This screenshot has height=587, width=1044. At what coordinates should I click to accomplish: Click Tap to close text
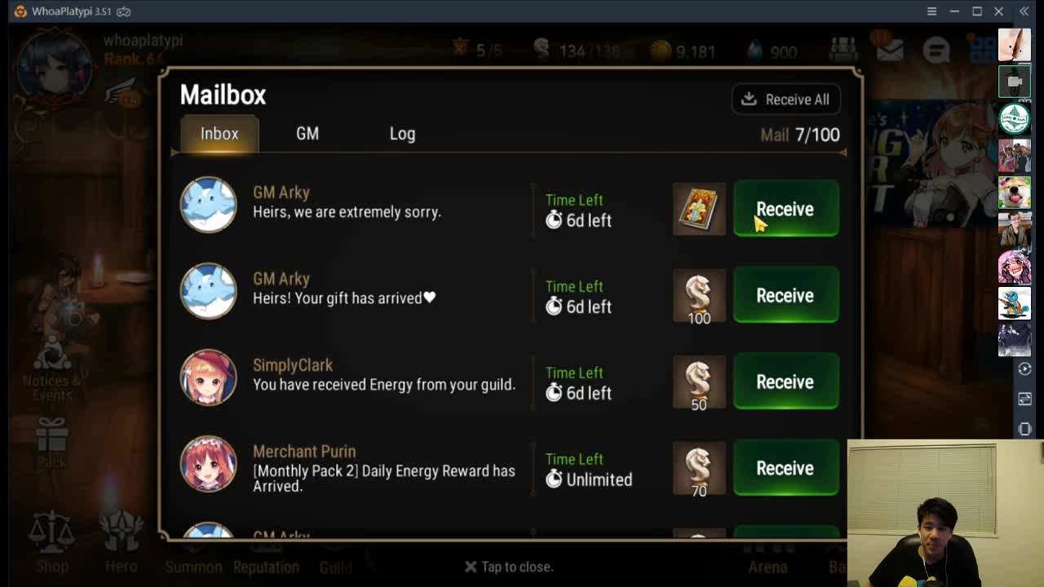point(509,567)
